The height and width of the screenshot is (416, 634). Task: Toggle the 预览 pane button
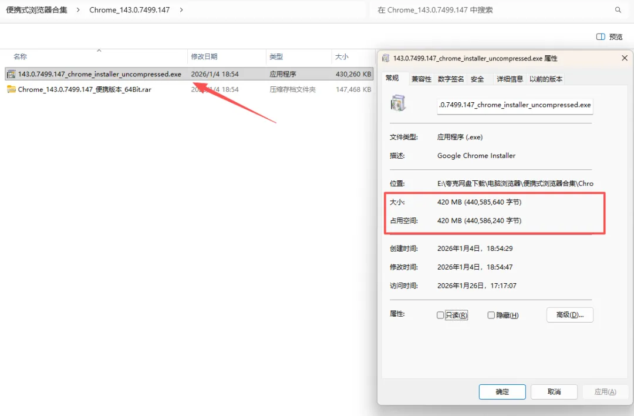click(x=610, y=37)
